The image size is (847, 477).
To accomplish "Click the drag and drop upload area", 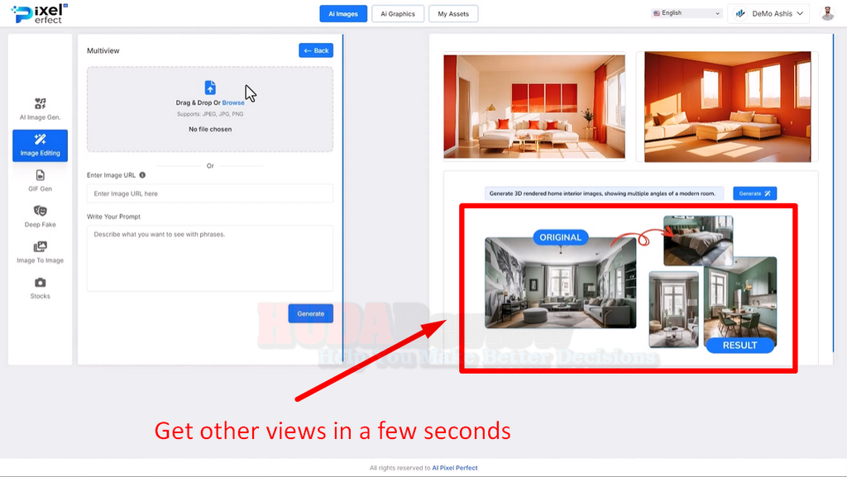I will 210,109.
